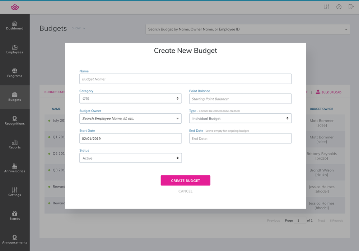Click the logout icon in the top bar
The height and width of the screenshot is (251, 359).
[351, 6]
